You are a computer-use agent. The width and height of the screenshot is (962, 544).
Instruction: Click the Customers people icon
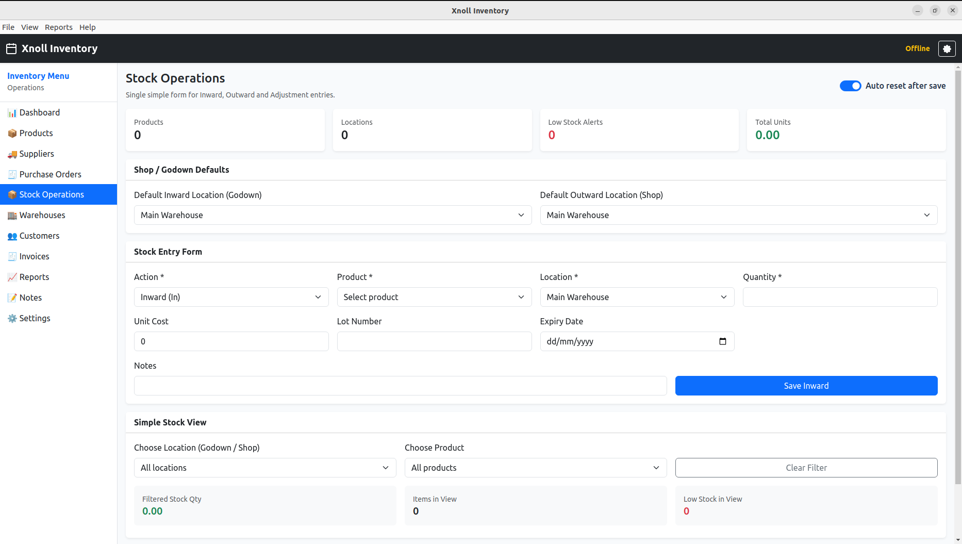point(12,236)
